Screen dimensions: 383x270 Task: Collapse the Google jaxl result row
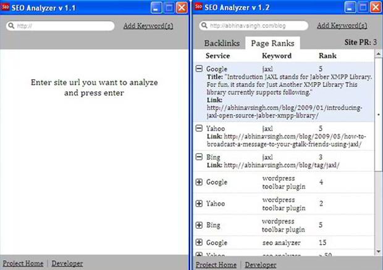pos(199,69)
